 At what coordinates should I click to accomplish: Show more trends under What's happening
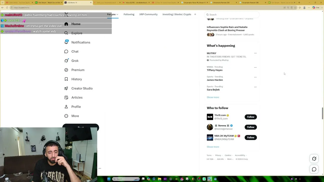213,97
